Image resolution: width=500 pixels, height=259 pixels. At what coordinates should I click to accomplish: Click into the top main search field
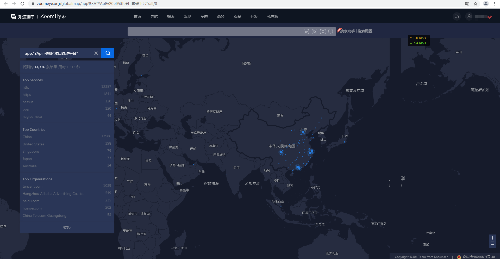pos(214,32)
